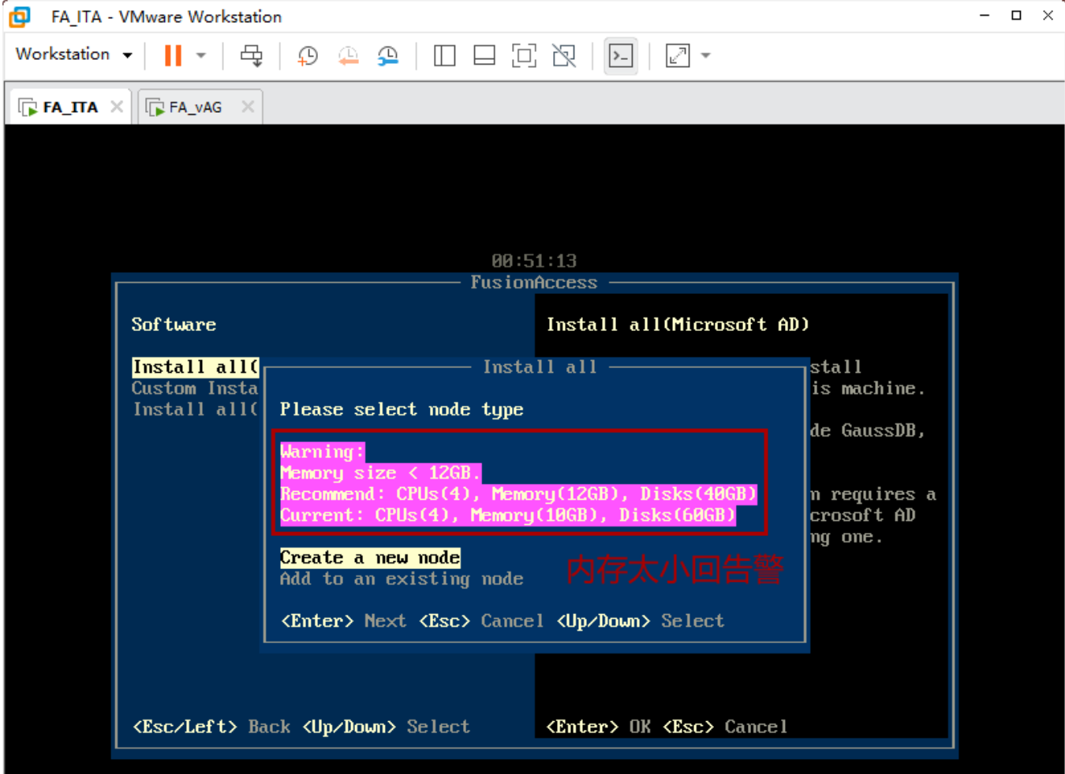The image size is (1065, 774).
Task: Select 'Create a new node' option
Action: (370, 558)
